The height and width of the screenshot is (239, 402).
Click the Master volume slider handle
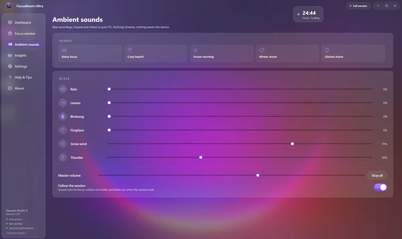point(258,175)
